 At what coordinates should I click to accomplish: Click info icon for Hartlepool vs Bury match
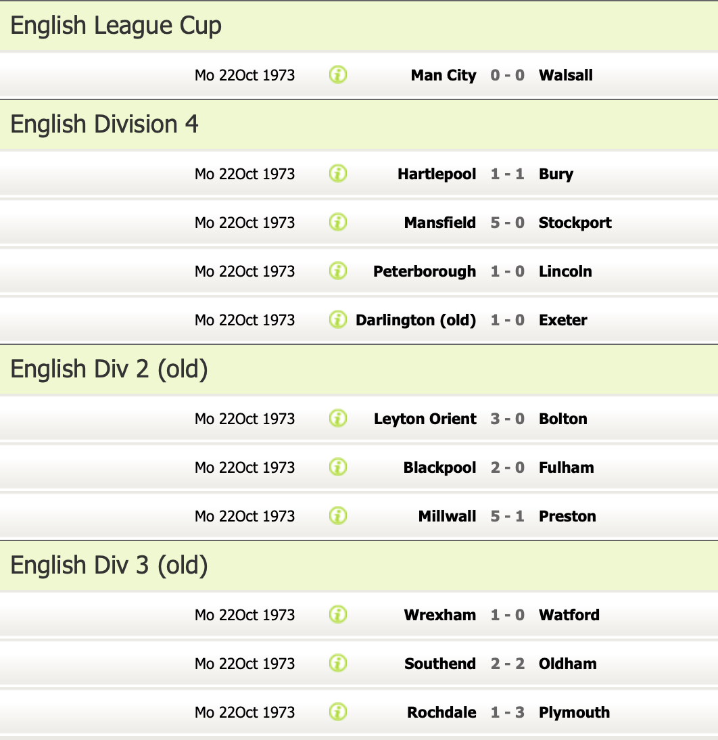pyautogui.click(x=338, y=174)
